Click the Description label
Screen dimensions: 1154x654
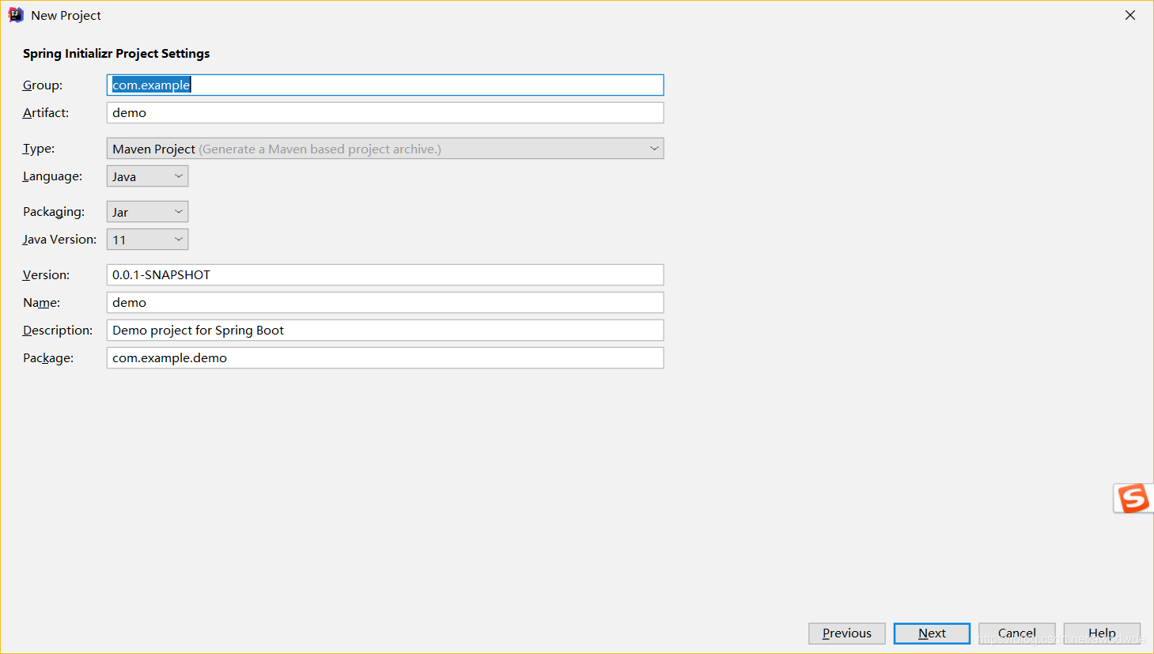[x=58, y=331]
